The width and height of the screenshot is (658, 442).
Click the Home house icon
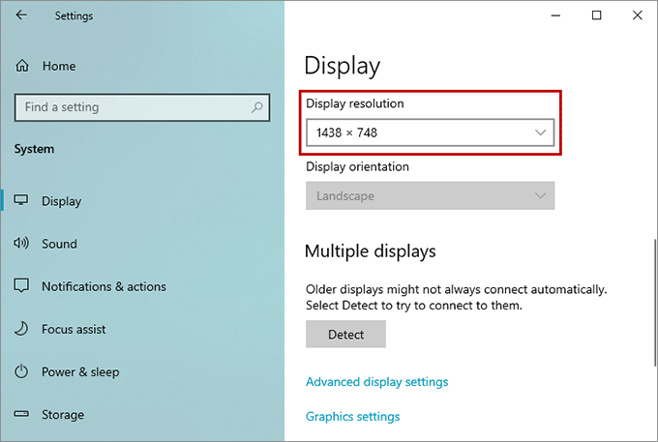(x=22, y=66)
